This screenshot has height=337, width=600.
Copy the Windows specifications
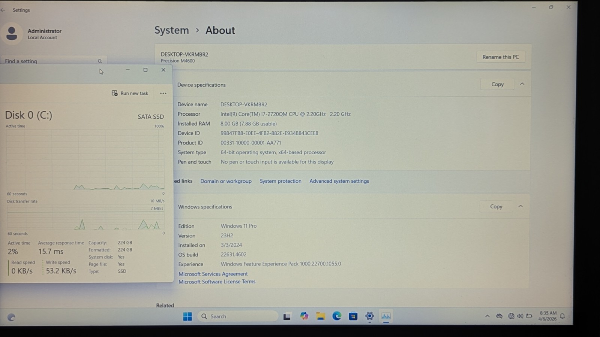click(496, 207)
